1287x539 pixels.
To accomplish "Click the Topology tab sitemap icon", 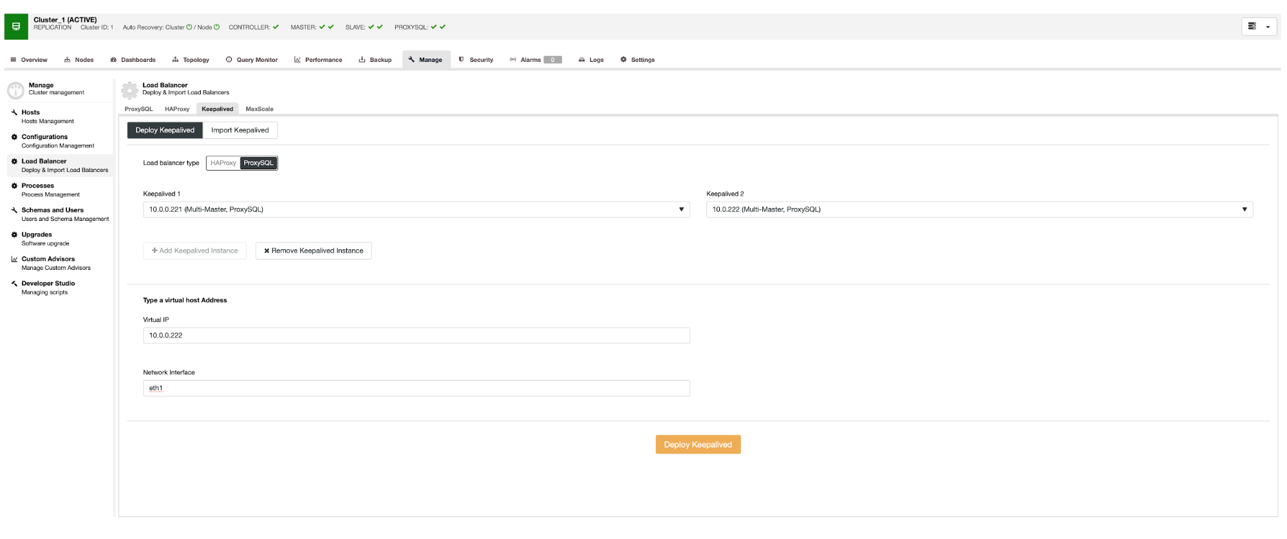I will [175, 60].
